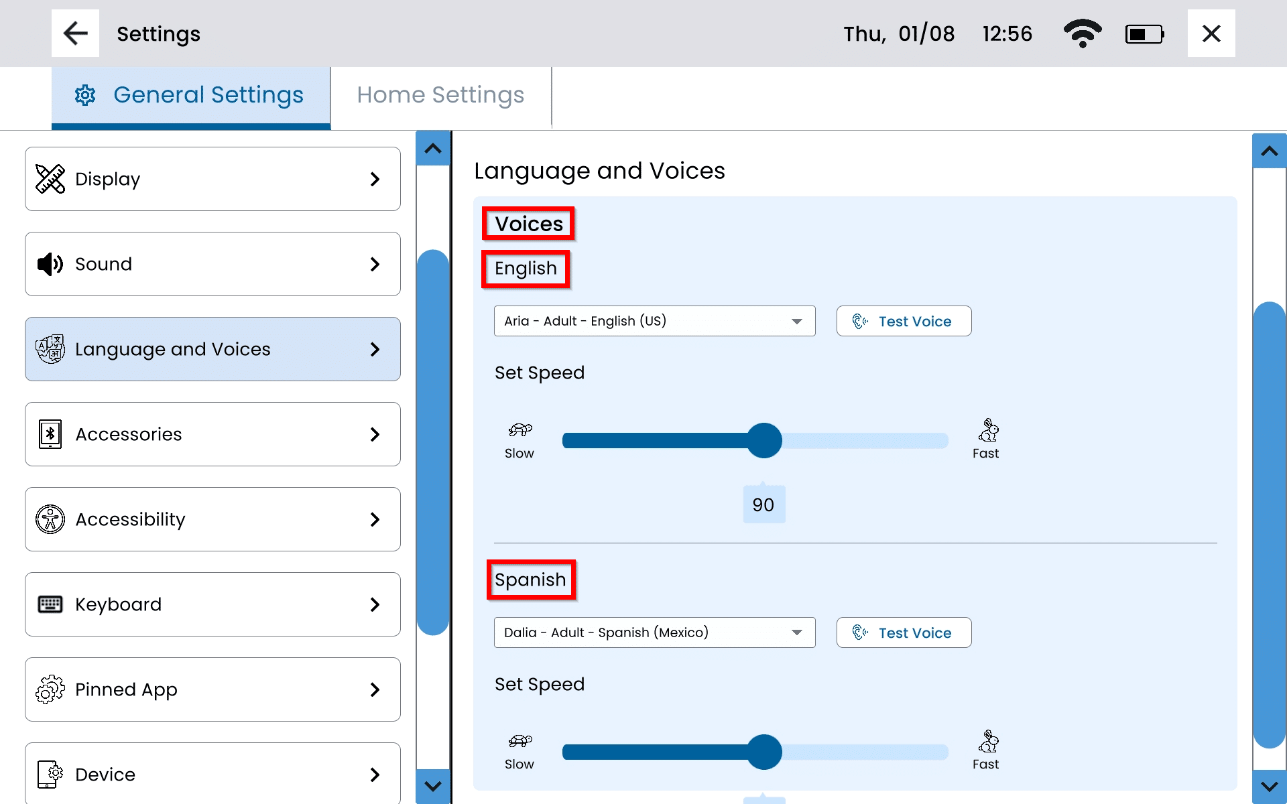Click the Keyboard icon in sidebar
The image size is (1287, 804).
(50, 604)
